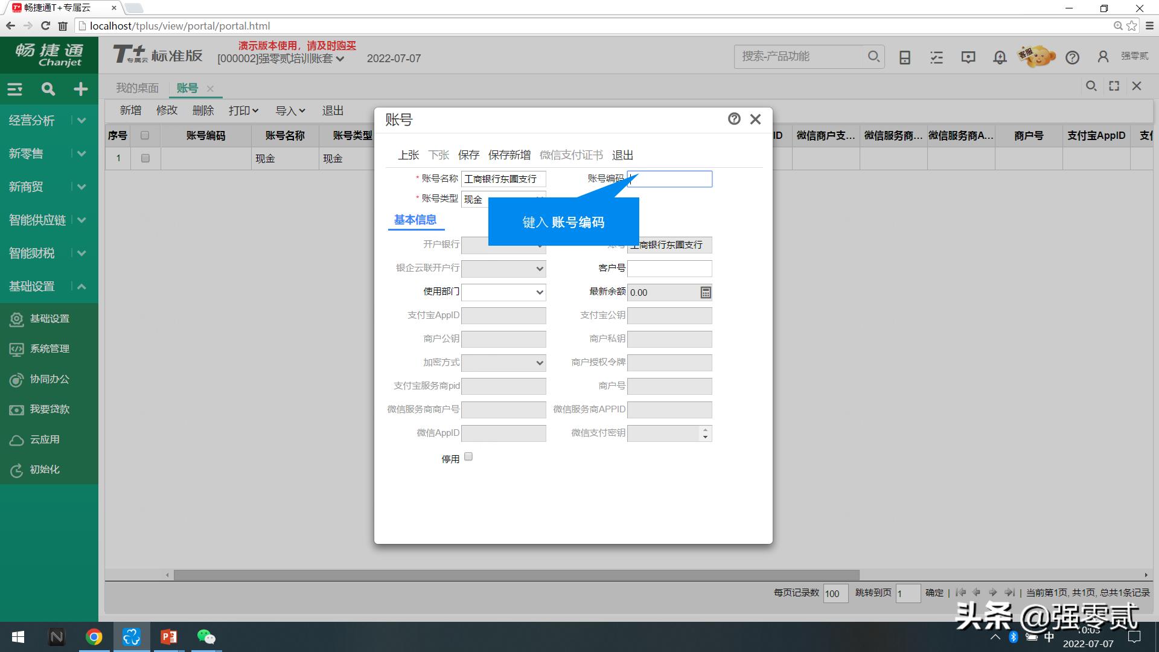This screenshot has height=652, width=1159.
Task: Open the 导入 menu on the toolbar
Action: point(290,110)
